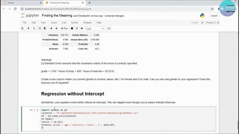The image size is (239, 134).
Task: Click the Last Checkpoint status text
Action: (88, 16)
